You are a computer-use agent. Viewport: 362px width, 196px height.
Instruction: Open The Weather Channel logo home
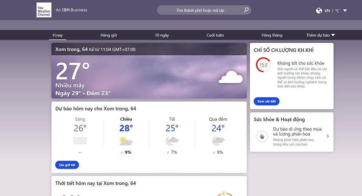click(44, 10)
